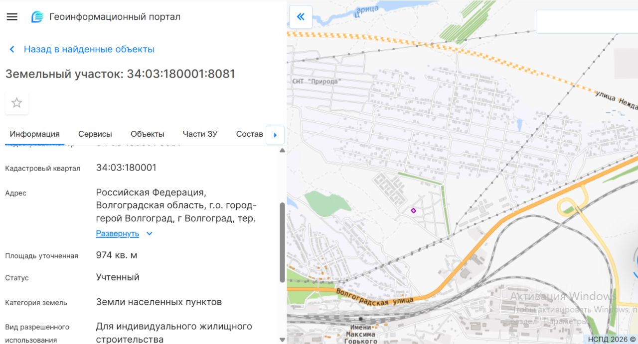Screen dimensions: 638x344
Task: Click the map search input field
Action: point(587,22)
